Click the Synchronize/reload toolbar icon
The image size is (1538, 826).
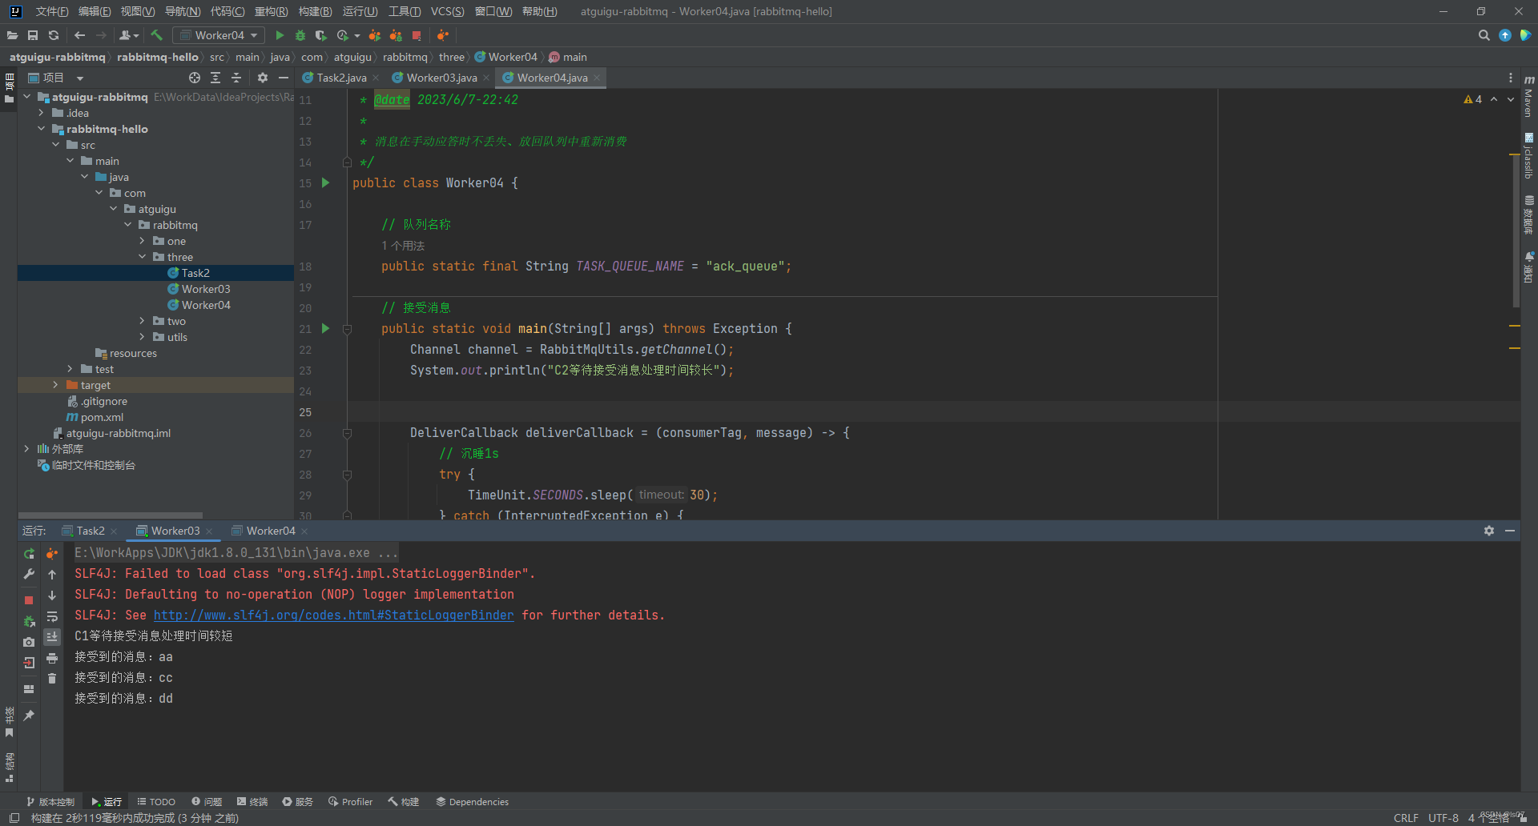point(54,35)
